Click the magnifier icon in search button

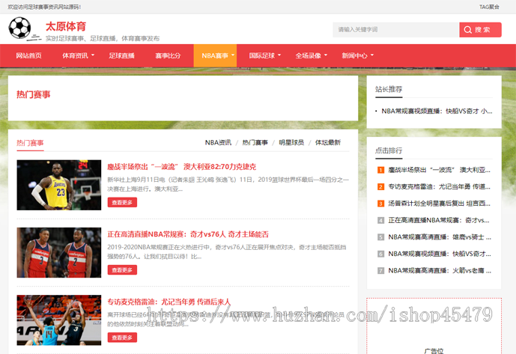(467, 30)
